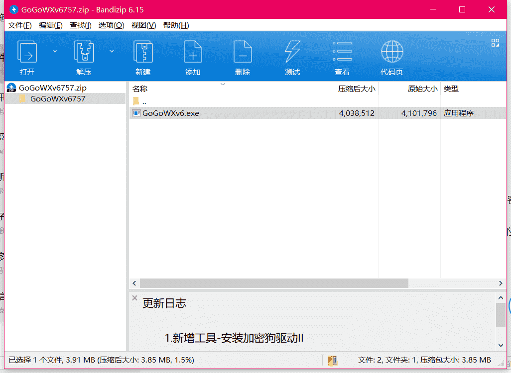Click the Extract (解压) toolbar icon
The width and height of the screenshot is (511, 373).
(84, 51)
